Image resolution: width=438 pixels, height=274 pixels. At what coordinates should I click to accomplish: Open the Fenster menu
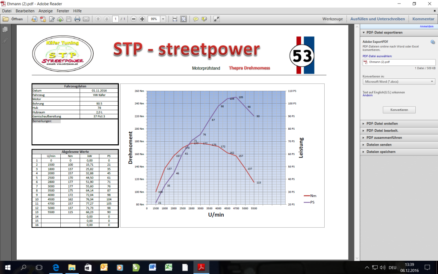[x=63, y=11]
